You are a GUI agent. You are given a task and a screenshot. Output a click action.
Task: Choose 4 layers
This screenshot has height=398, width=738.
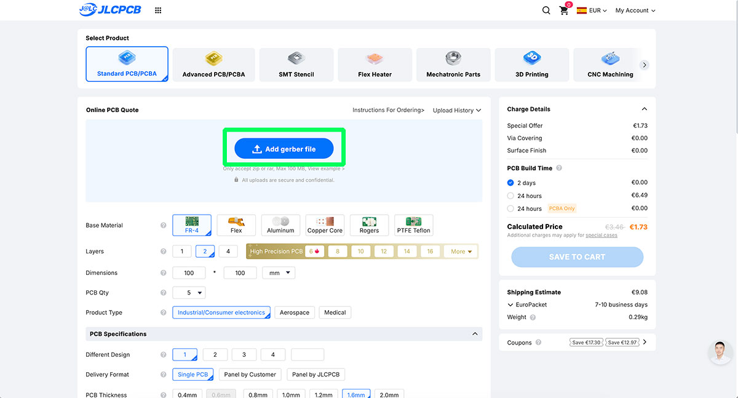click(x=228, y=251)
